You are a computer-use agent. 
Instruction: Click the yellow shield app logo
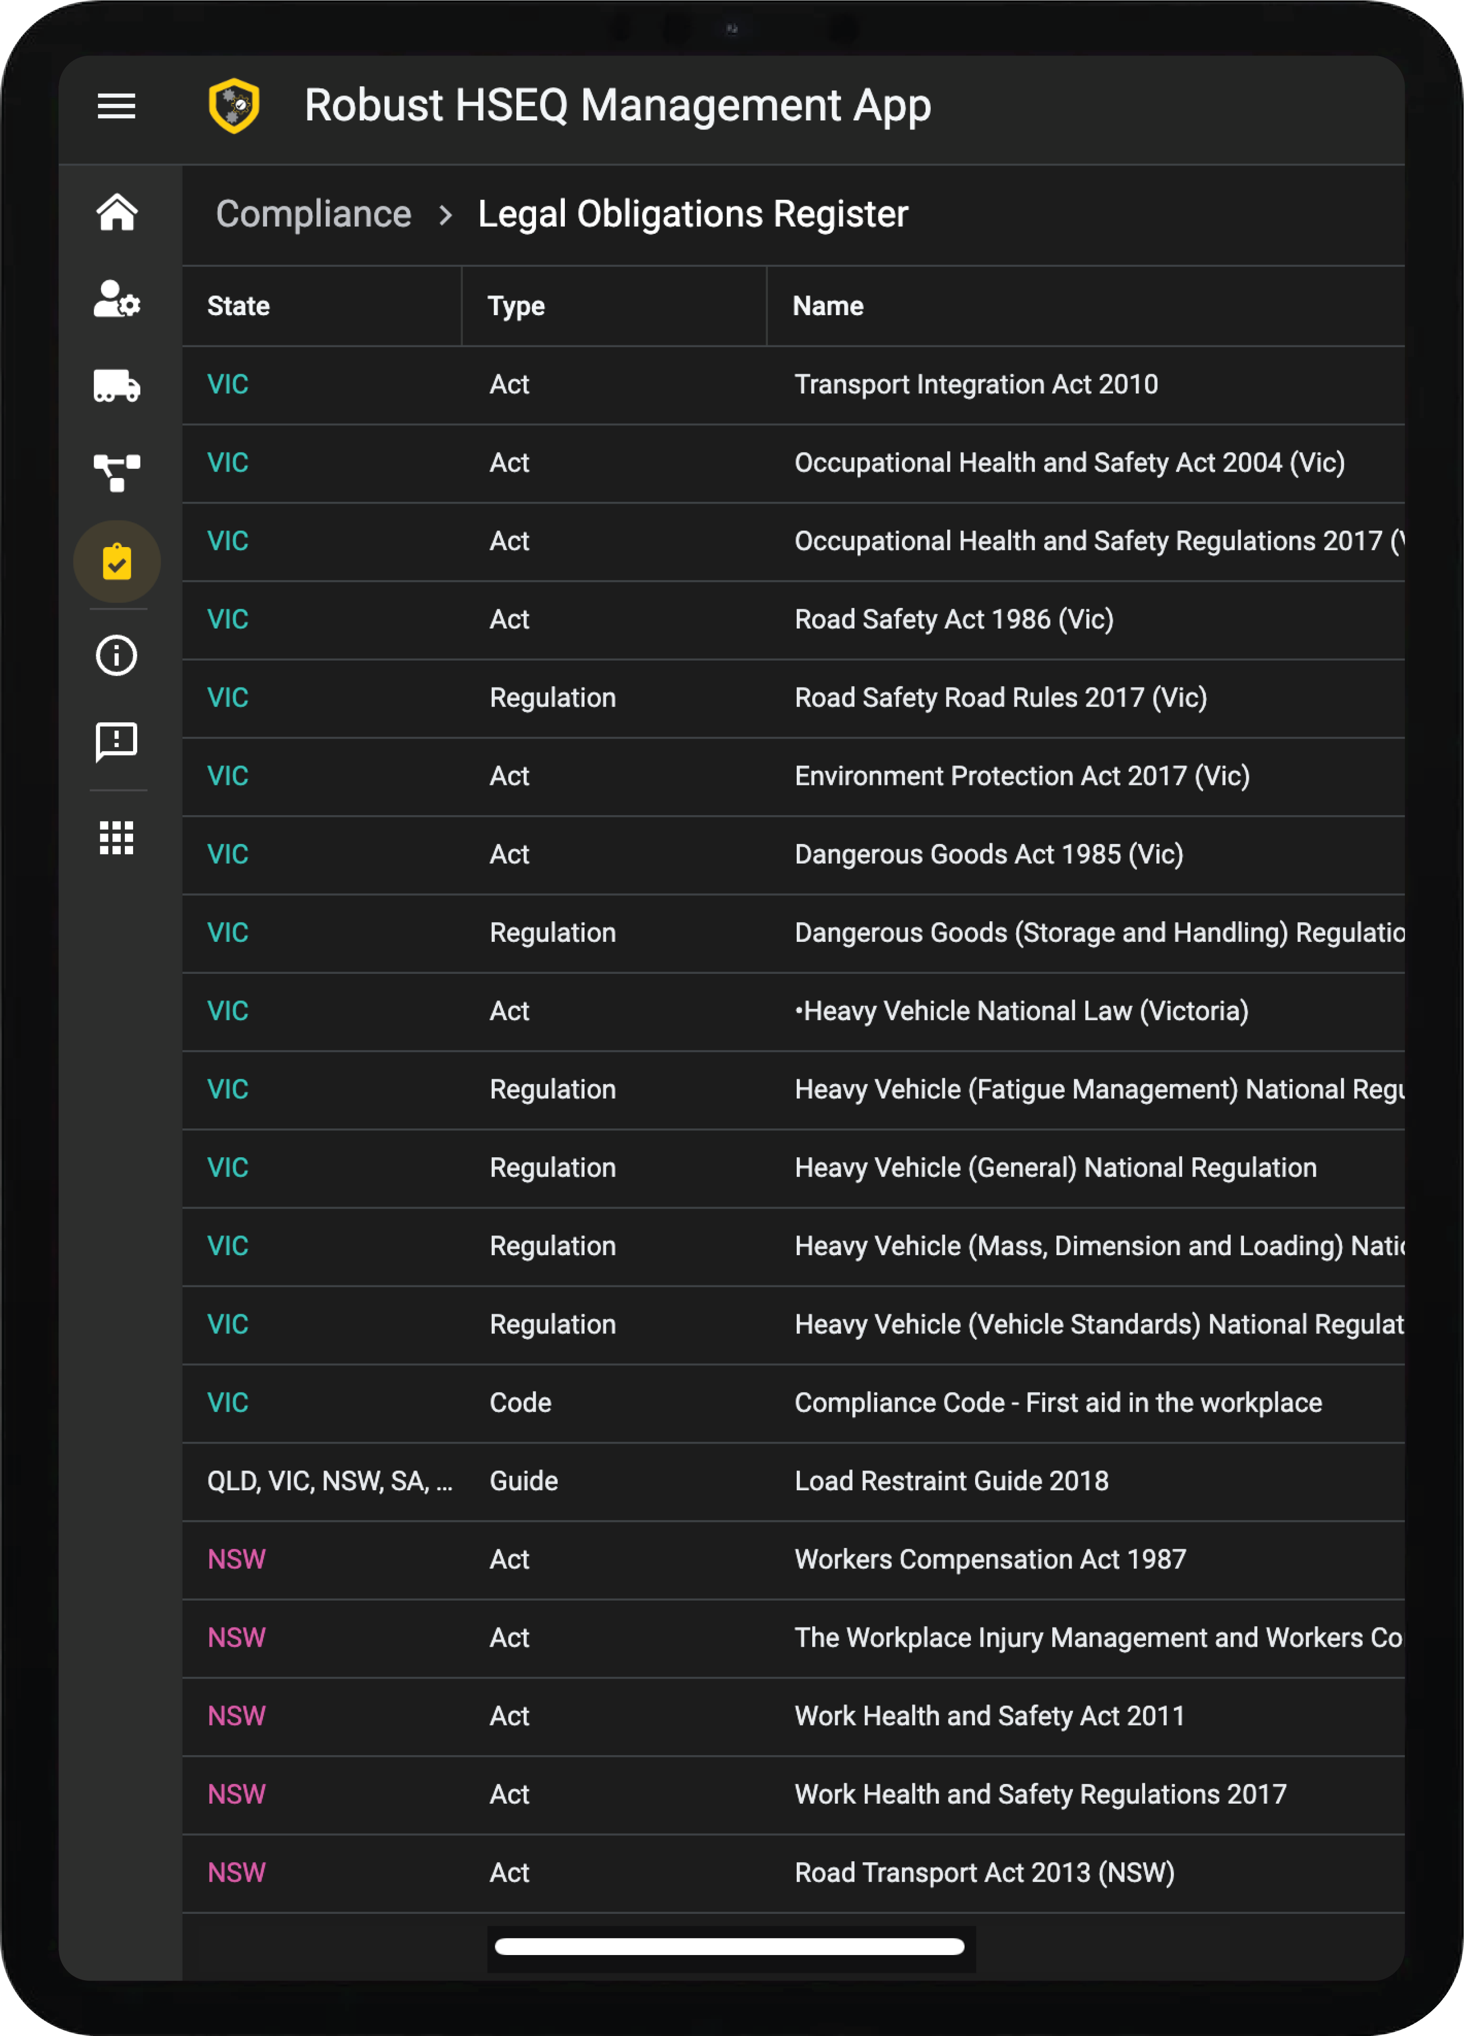click(234, 106)
